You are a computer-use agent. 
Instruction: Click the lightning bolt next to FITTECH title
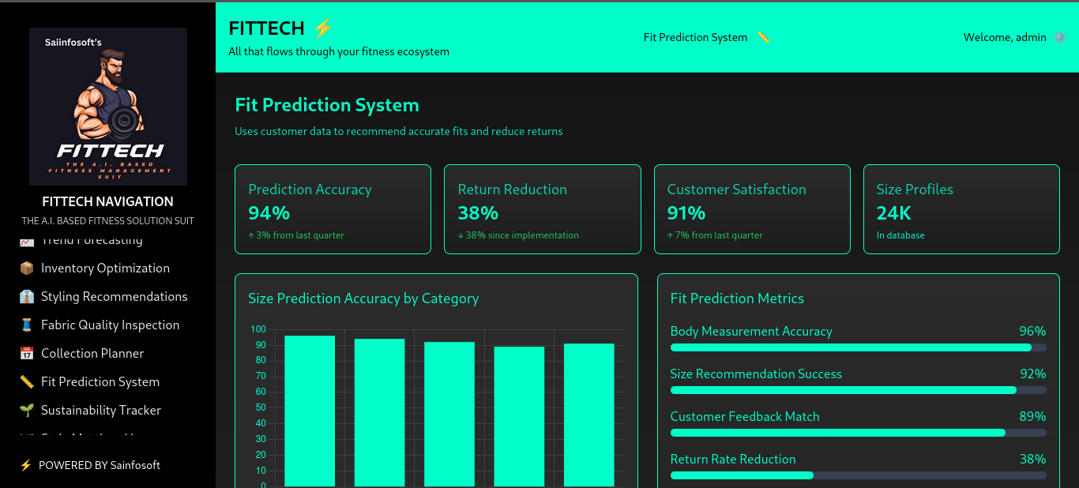coord(323,28)
